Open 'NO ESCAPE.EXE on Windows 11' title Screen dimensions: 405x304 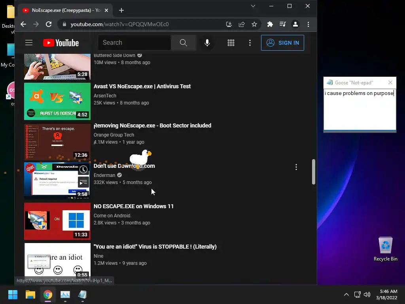pyautogui.click(x=134, y=206)
